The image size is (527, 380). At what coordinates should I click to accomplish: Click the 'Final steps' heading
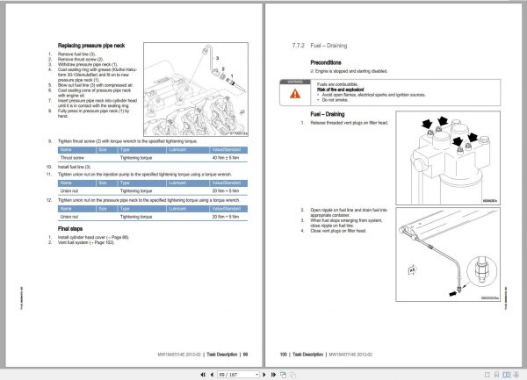click(x=70, y=228)
